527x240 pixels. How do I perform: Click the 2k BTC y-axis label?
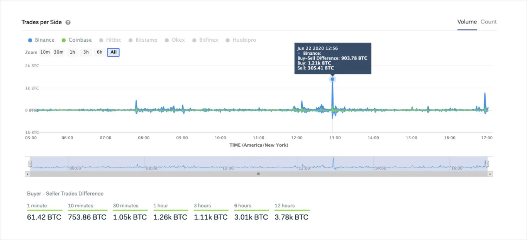point(32,66)
